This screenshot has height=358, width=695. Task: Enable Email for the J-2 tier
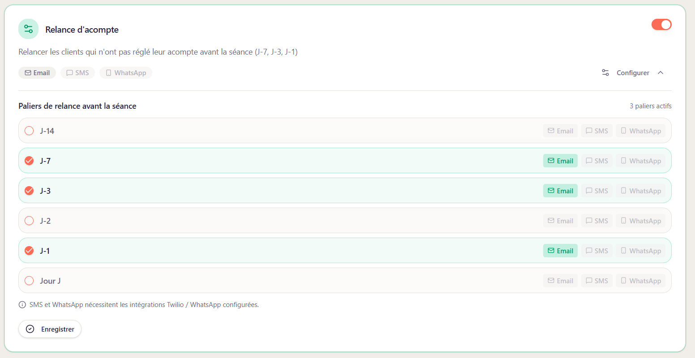(560, 221)
